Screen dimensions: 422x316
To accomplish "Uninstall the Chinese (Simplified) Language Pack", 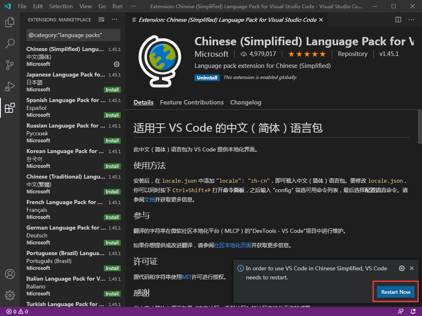I will coord(207,78).
